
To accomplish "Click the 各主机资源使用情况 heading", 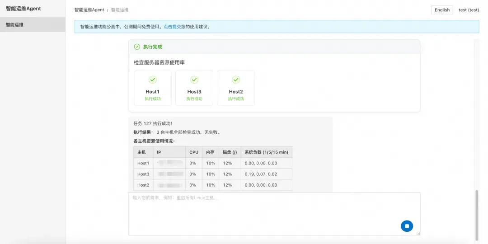I will pos(154,141).
